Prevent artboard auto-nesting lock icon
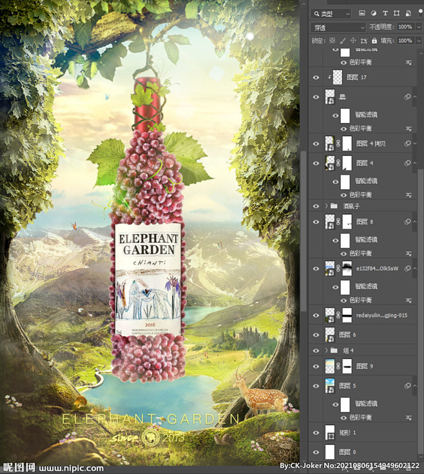 (363, 41)
